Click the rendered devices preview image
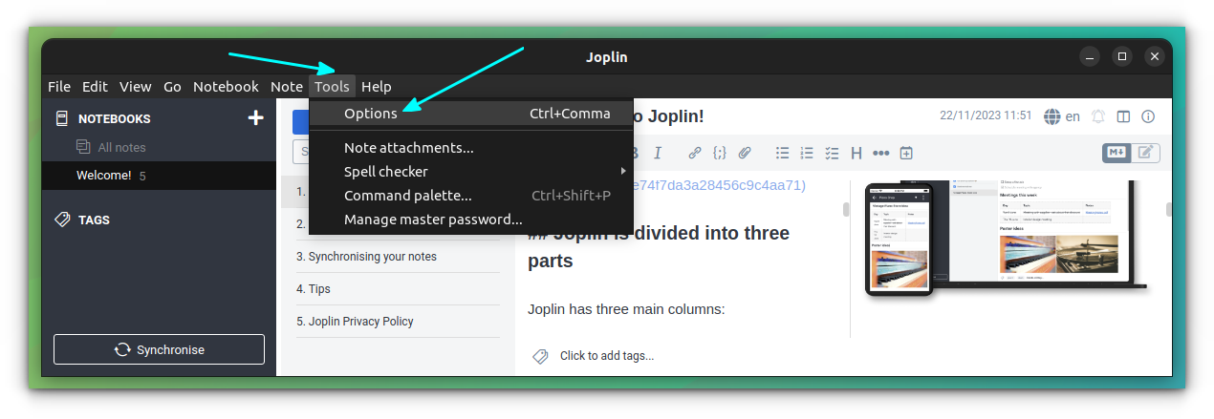 click(1006, 239)
